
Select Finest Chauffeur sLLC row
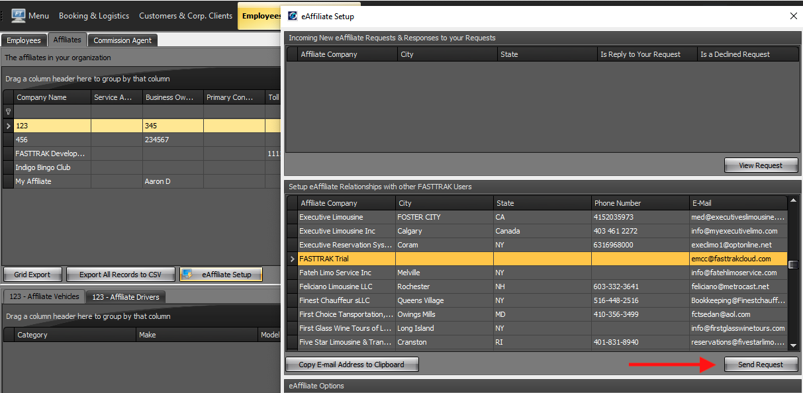537,300
